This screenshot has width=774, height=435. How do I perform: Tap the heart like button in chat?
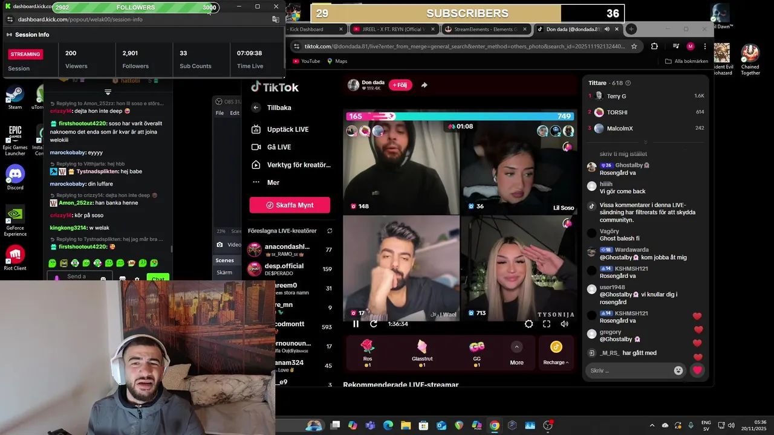click(x=697, y=370)
